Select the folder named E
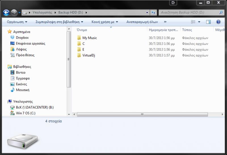 pyautogui.click(x=83, y=50)
